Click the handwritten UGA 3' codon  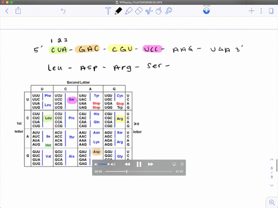pos(226,49)
